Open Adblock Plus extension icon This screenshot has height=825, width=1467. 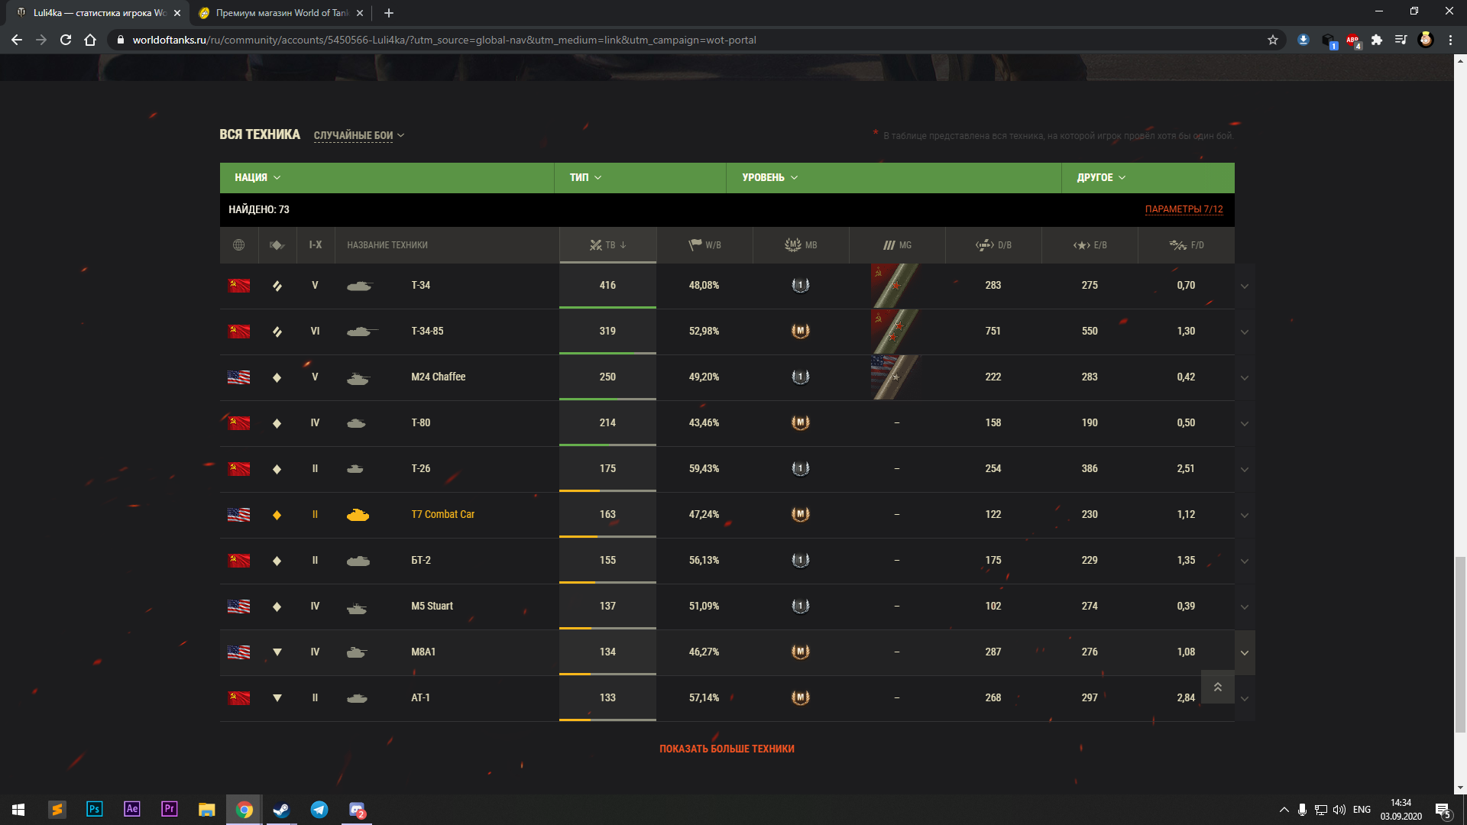[1352, 40]
